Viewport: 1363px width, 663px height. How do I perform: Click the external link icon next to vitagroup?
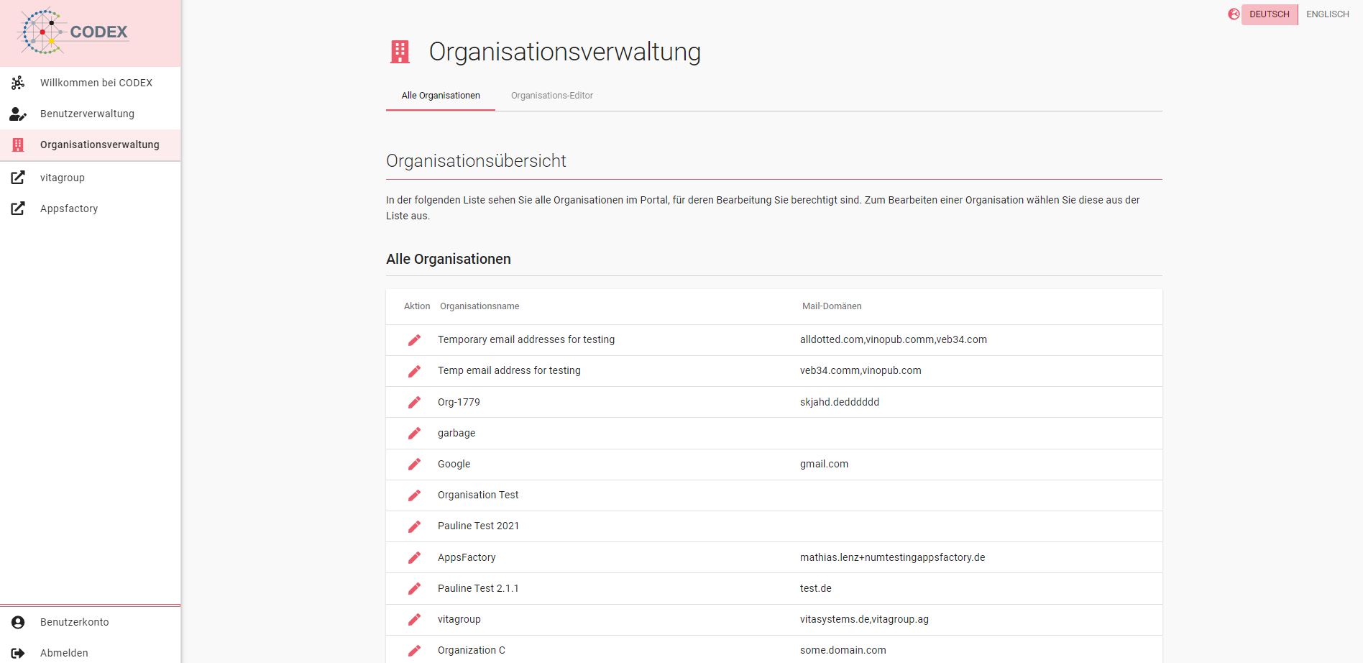[x=18, y=178]
